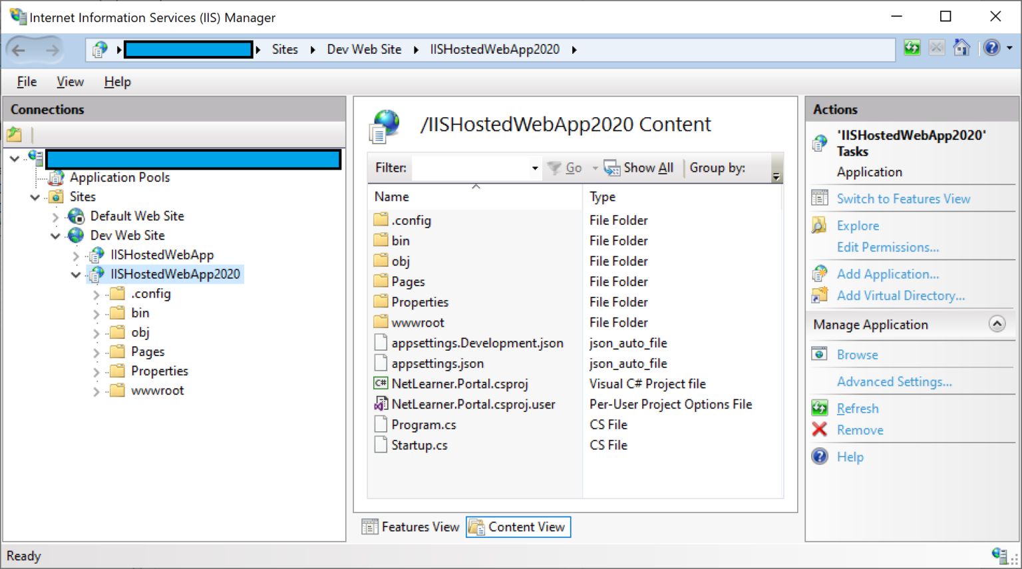Collapse the Manage Application section

tap(997, 324)
